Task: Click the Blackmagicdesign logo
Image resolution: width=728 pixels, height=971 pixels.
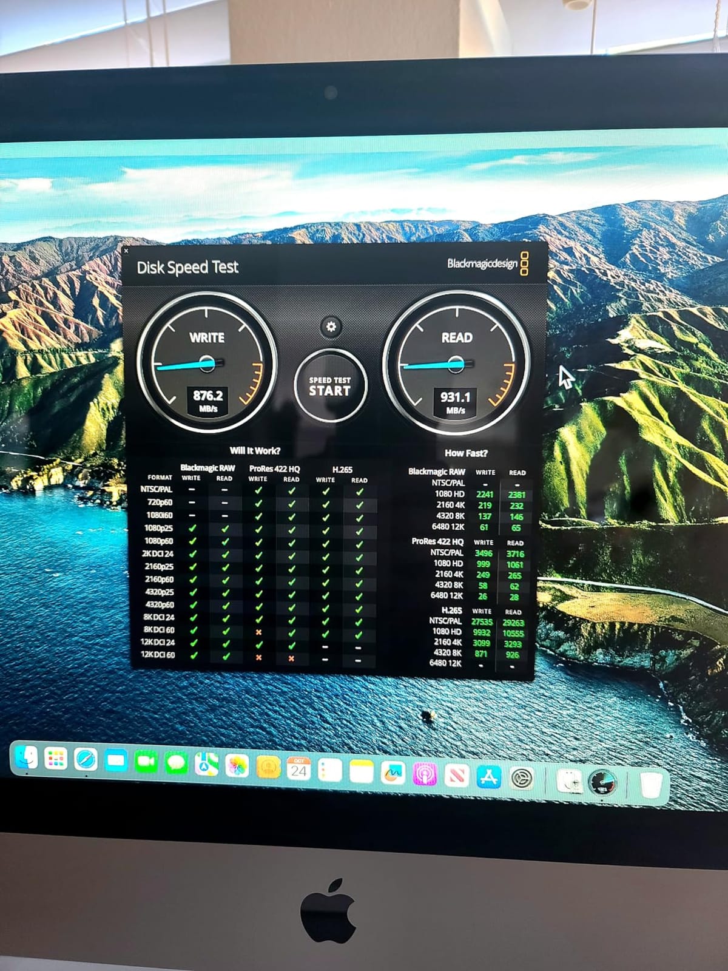Action: (x=488, y=263)
